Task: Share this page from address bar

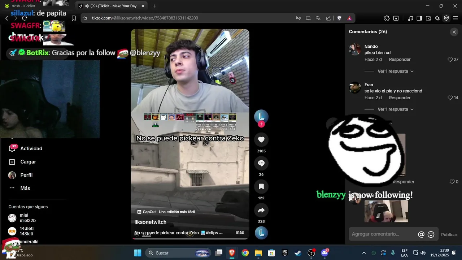Action: [328, 18]
